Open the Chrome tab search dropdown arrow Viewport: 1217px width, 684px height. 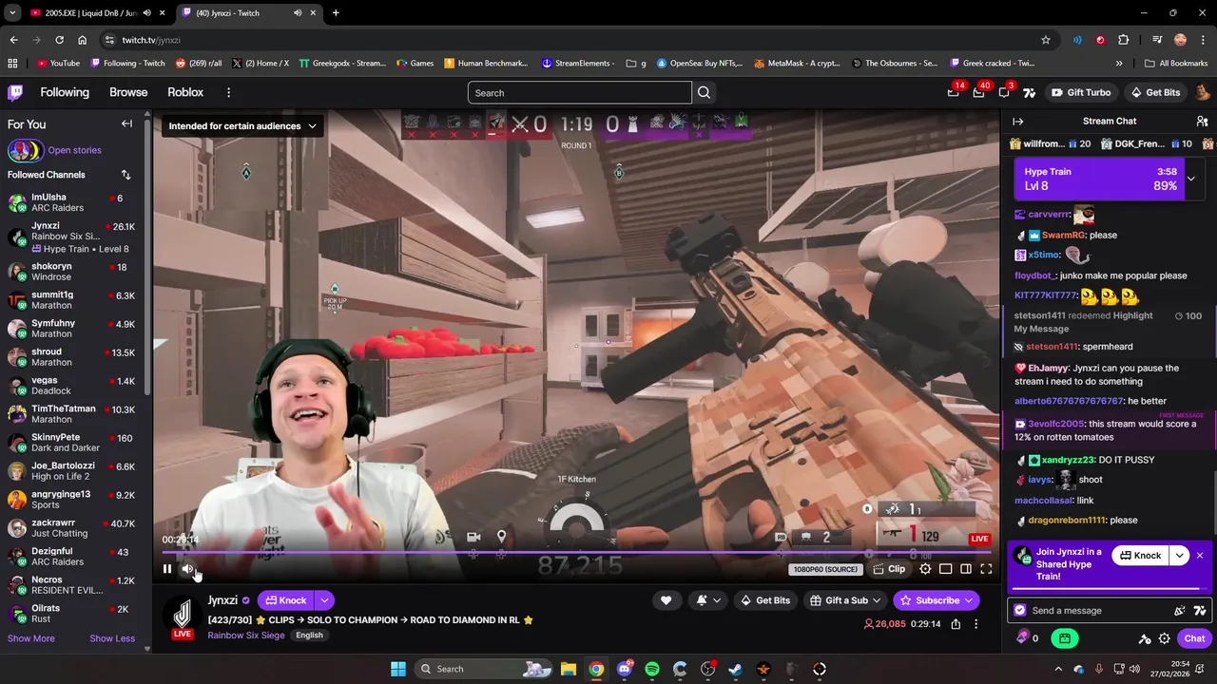coord(12,13)
